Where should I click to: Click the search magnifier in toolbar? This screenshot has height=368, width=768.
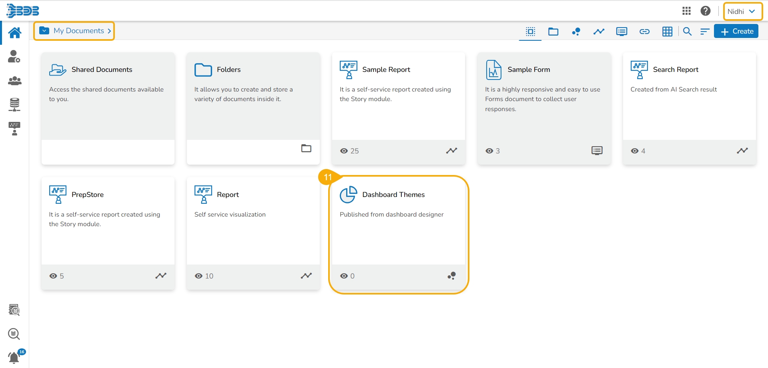click(687, 32)
